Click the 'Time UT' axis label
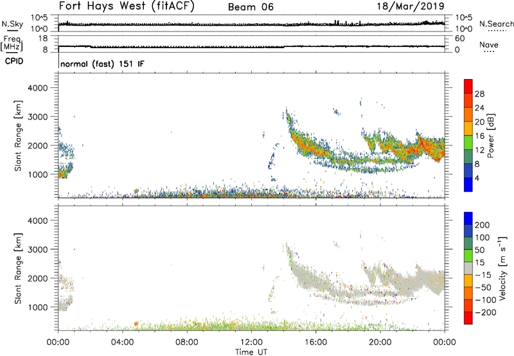The height and width of the screenshot is (356, 514). [251, 352]
